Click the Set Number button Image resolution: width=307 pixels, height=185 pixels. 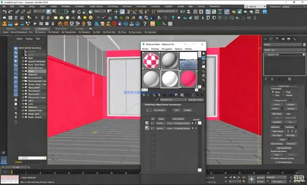[x=159, y=110]
